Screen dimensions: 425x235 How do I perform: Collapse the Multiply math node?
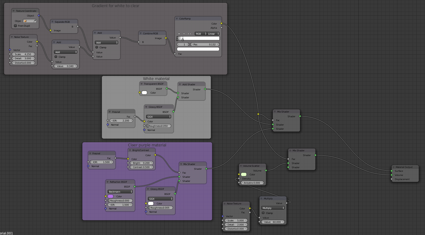click(262, 199)
